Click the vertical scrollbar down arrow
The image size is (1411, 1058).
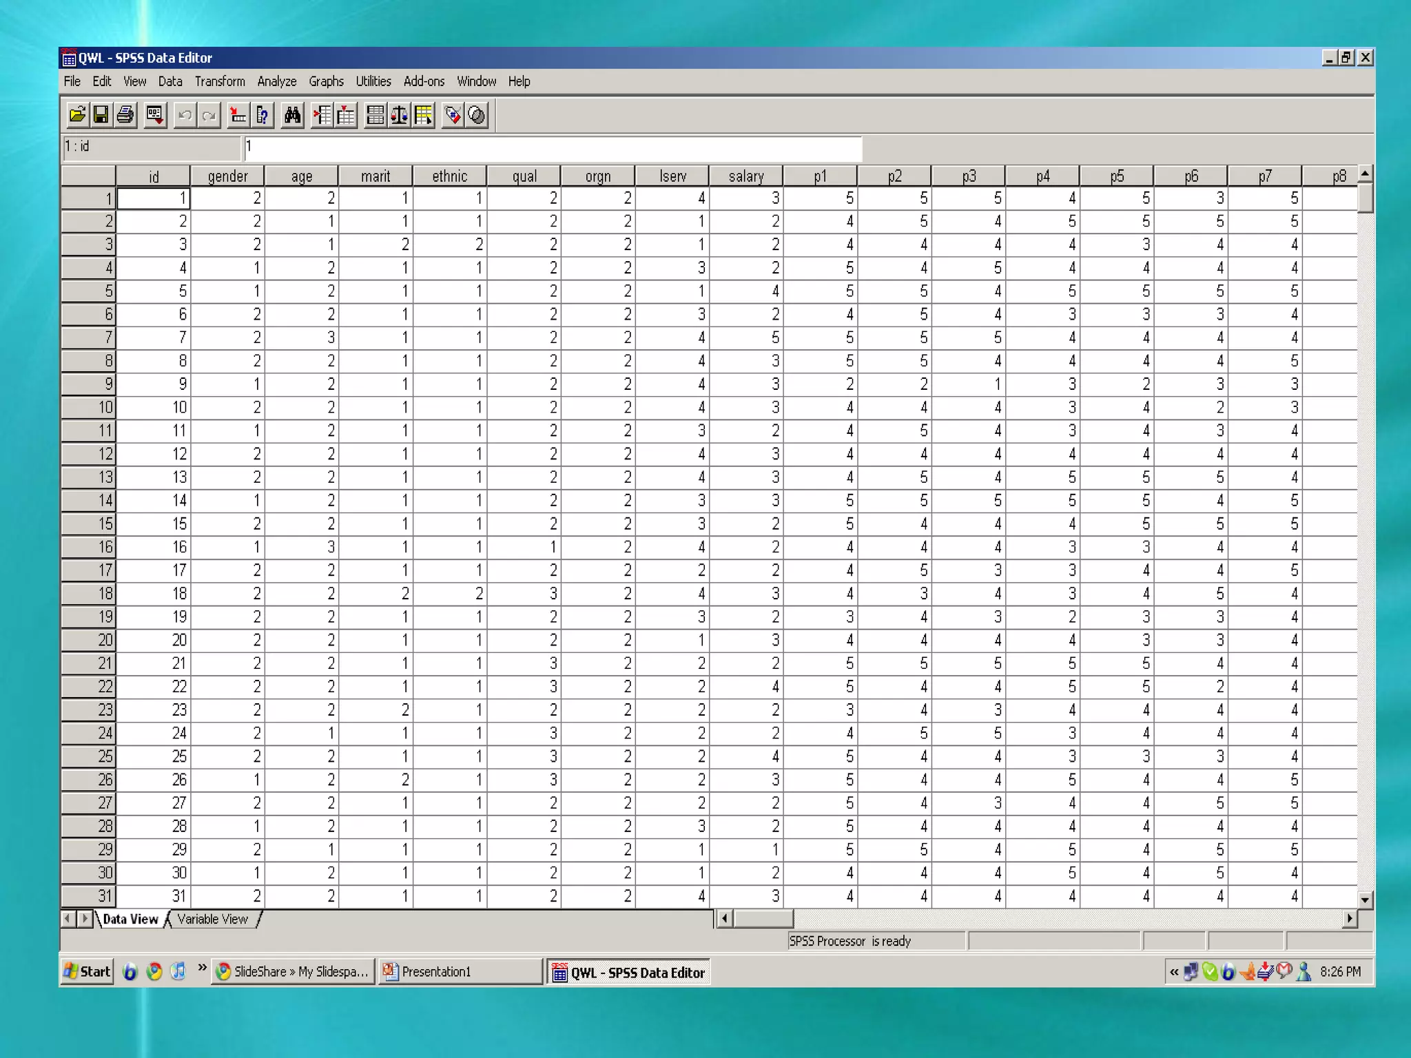coord(1365,899)
